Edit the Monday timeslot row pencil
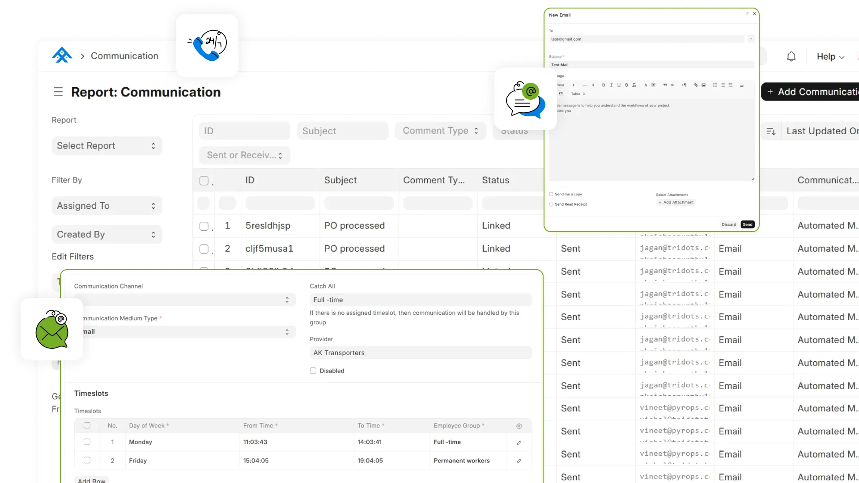The width and height of the screenshot is (859, 483). 519,443
